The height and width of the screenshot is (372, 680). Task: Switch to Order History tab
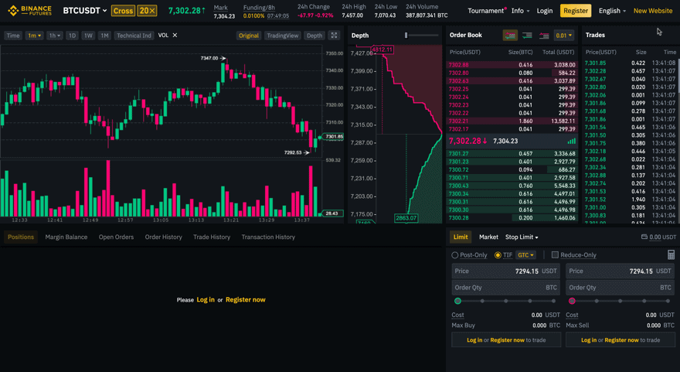point(164,237)
